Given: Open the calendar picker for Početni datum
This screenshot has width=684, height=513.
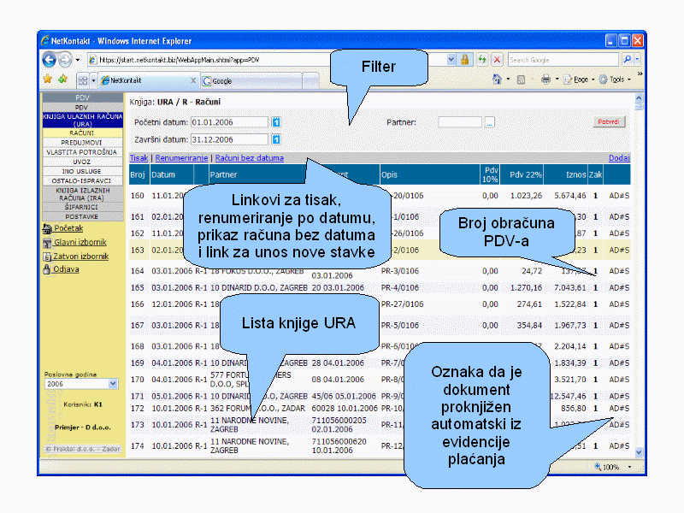Looking at the screenshot, I should pyautogui.click(x=276, y=122).
